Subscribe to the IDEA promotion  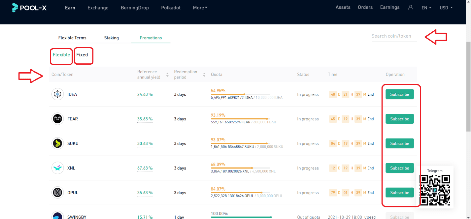coord(400,94)
